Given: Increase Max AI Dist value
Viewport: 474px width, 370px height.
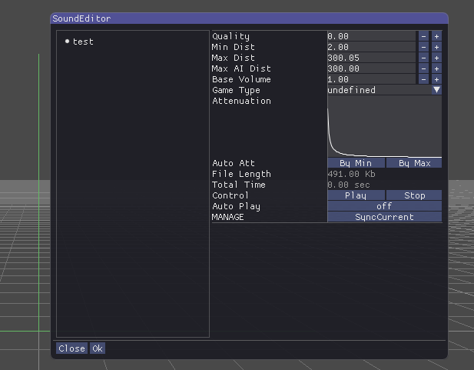Looking at the screenshot, I should (x=436, y=68).
